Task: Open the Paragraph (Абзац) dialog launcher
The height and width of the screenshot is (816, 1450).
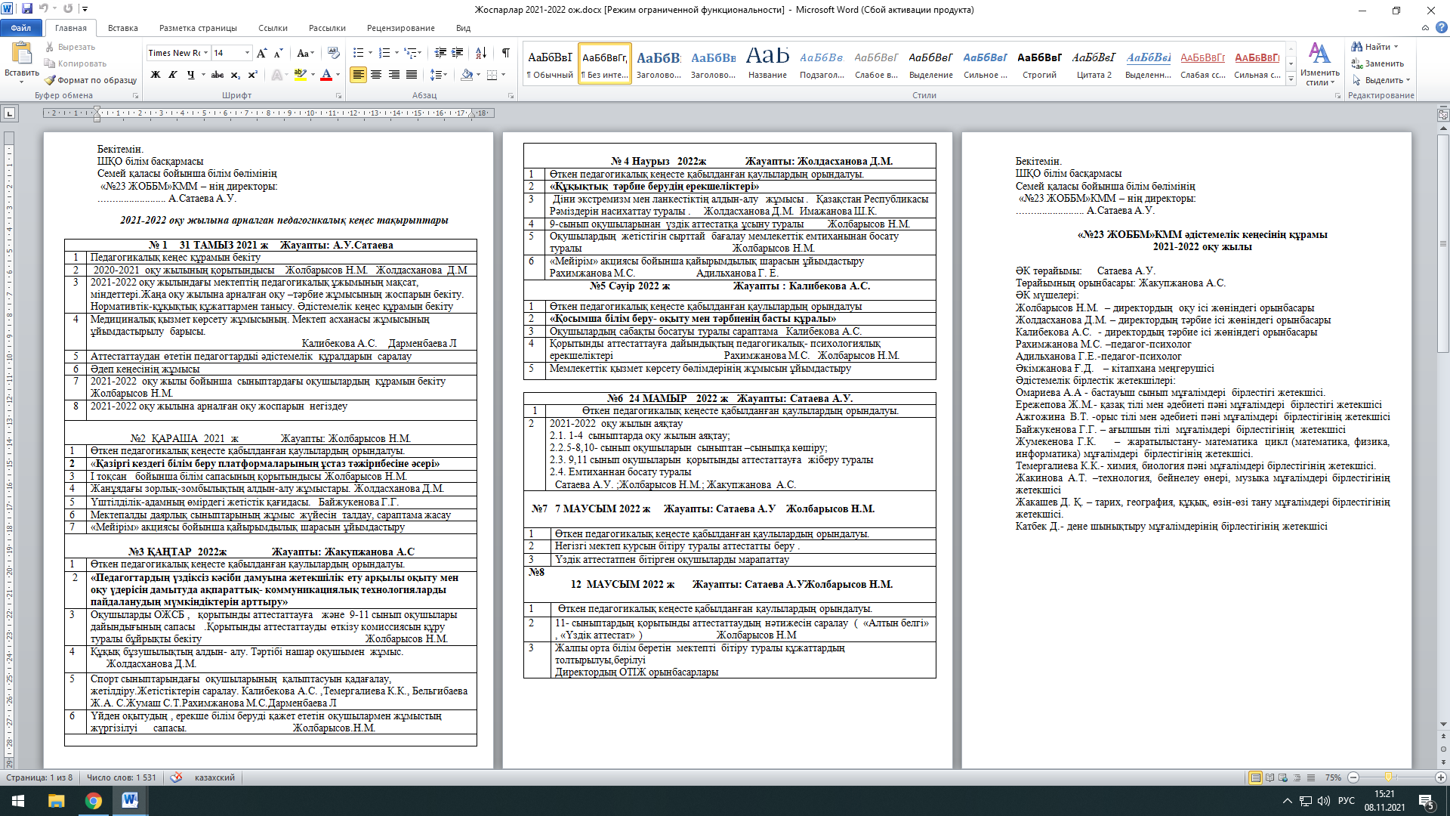Action: [511, 96]
